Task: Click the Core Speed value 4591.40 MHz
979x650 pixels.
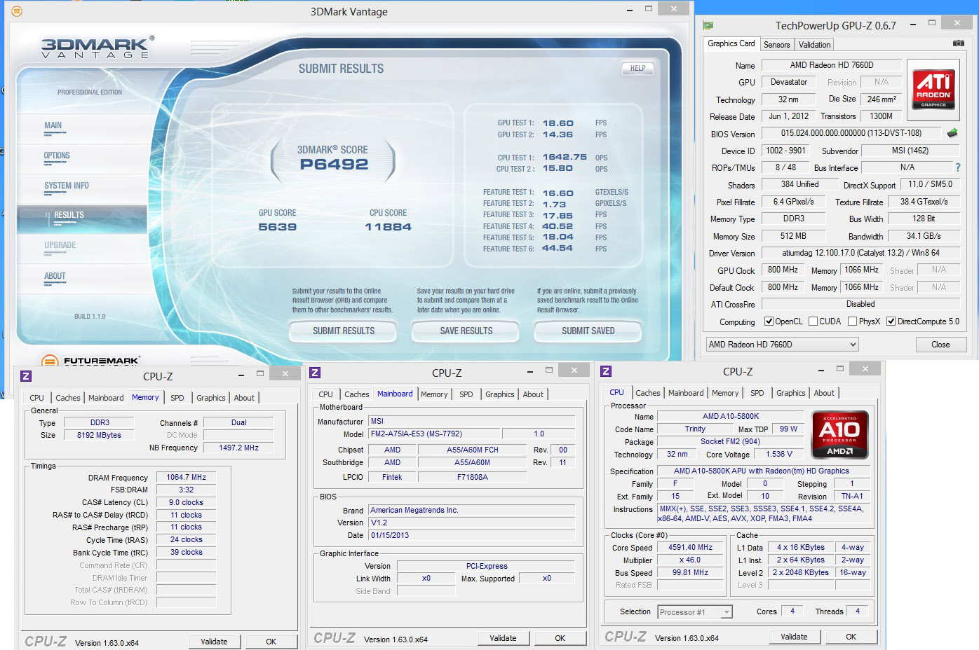Action: [x=690, y=548]
